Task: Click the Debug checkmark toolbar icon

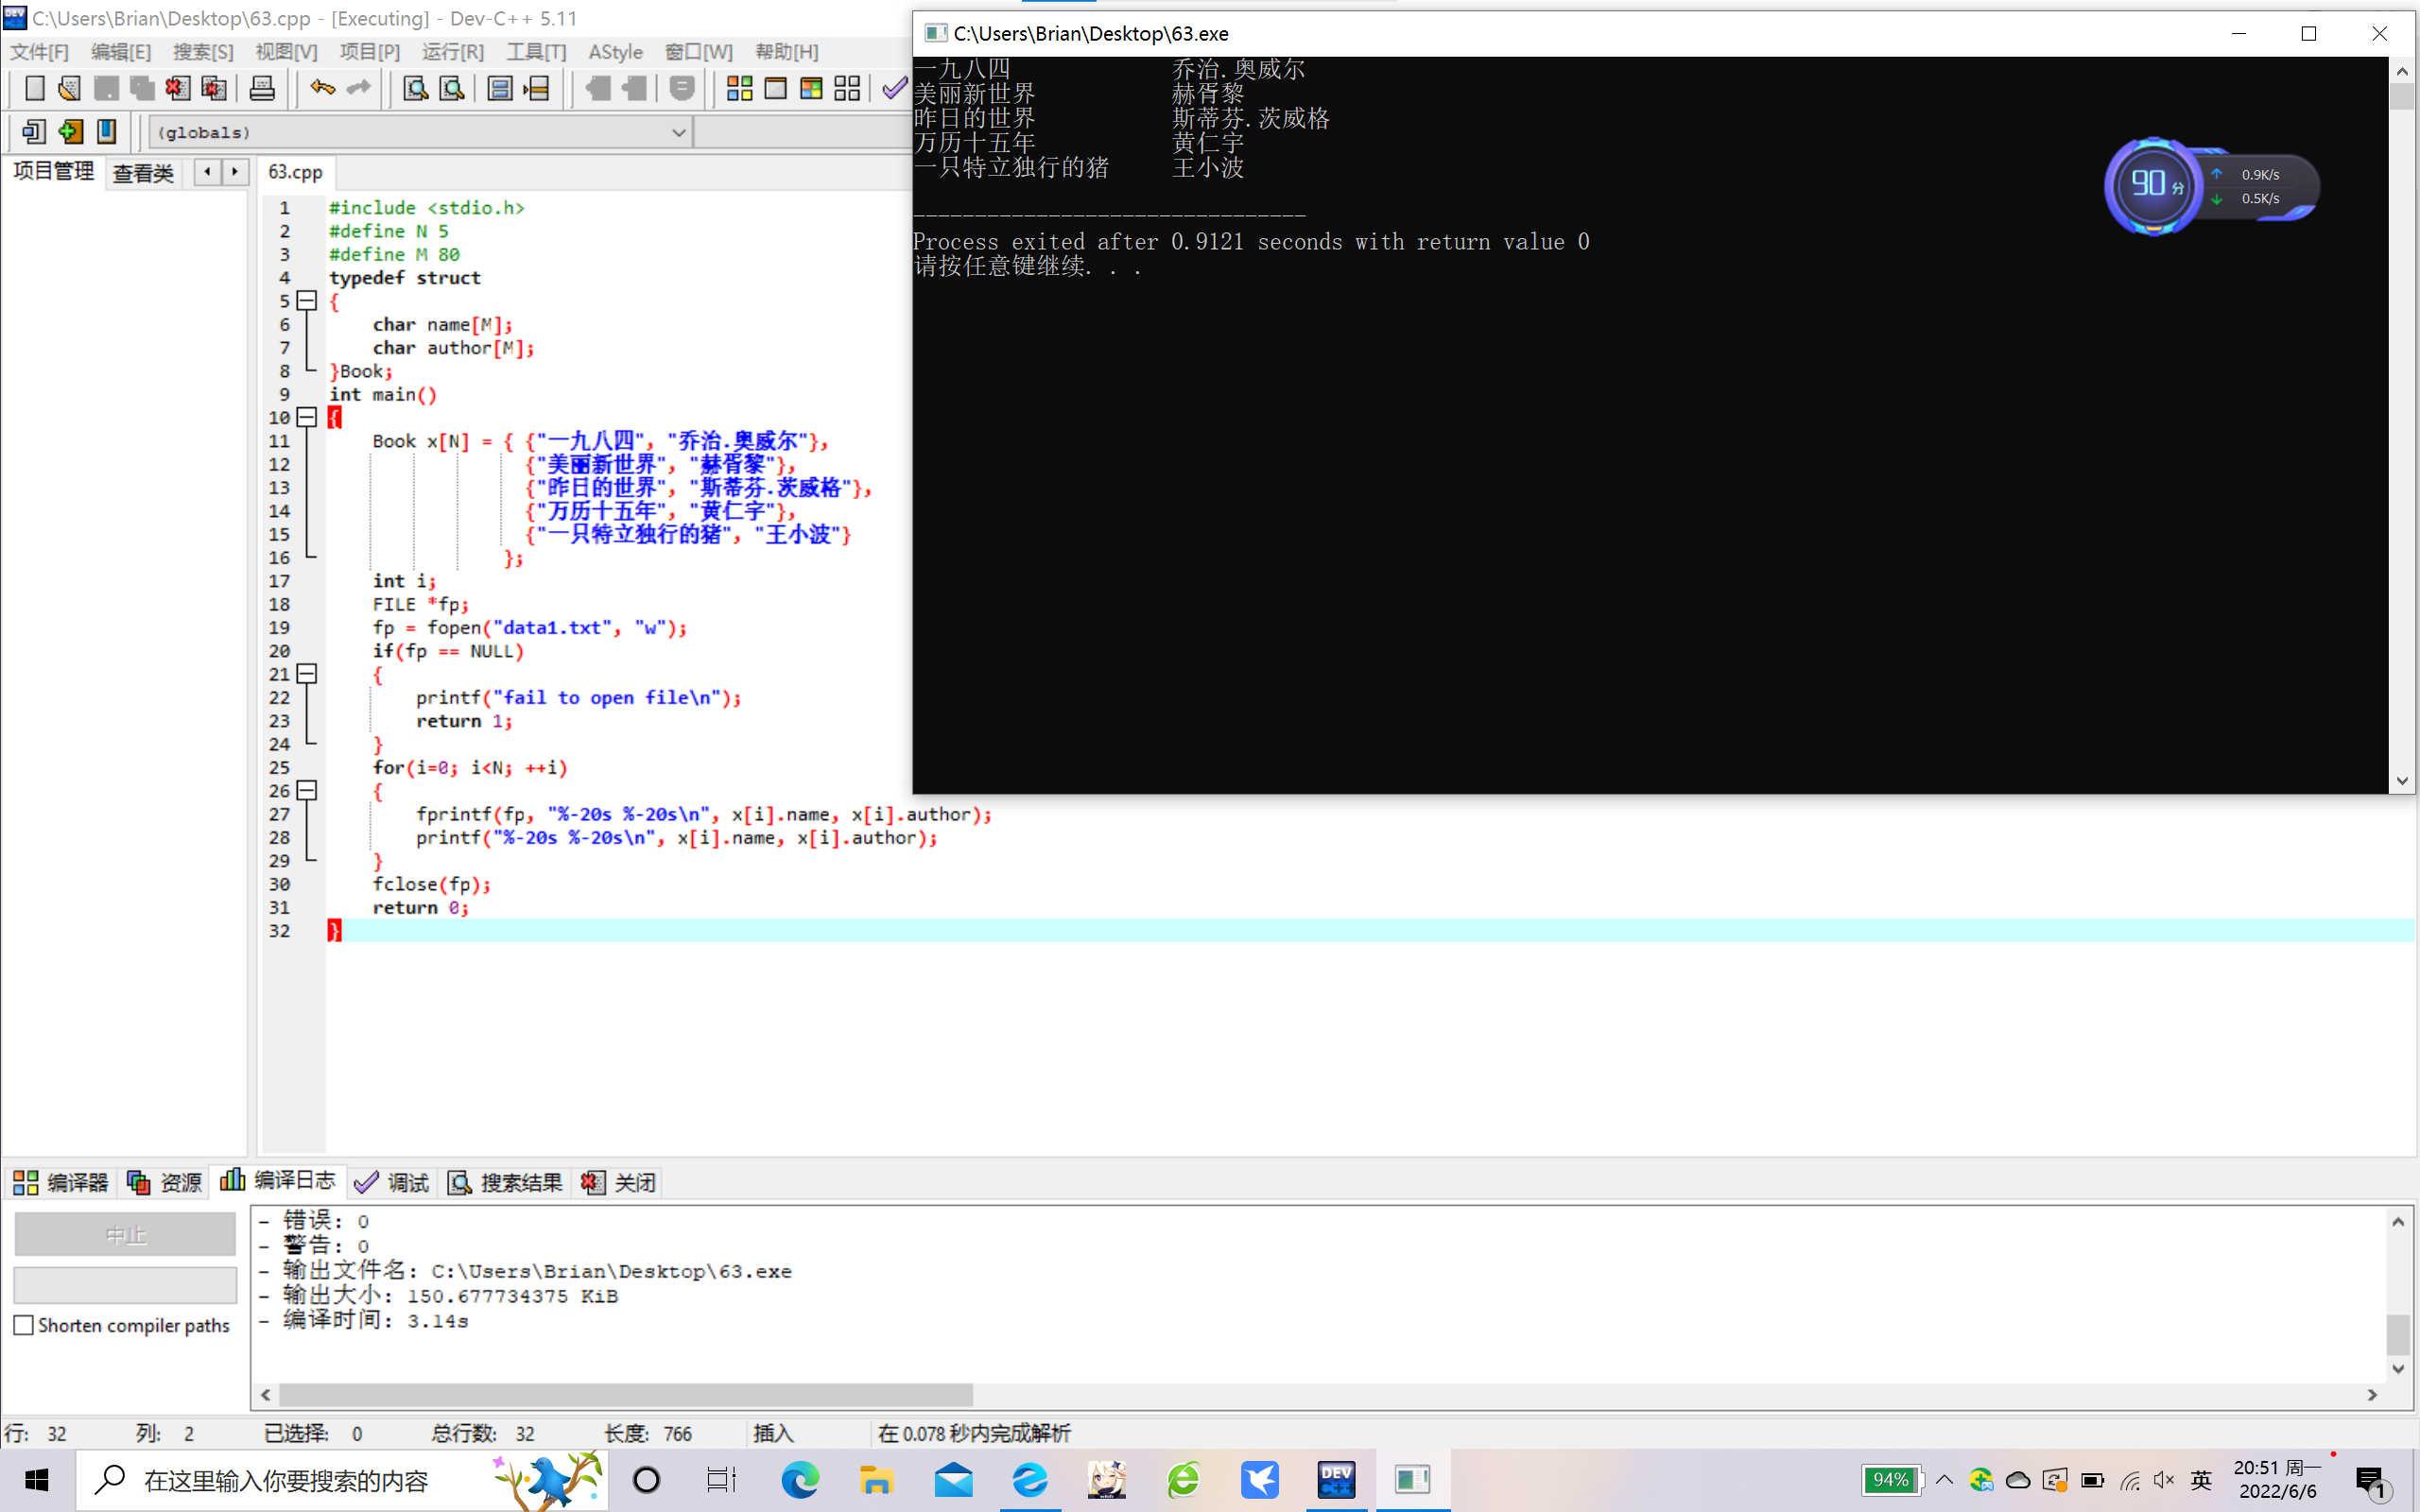Action: tap(894, 89)
